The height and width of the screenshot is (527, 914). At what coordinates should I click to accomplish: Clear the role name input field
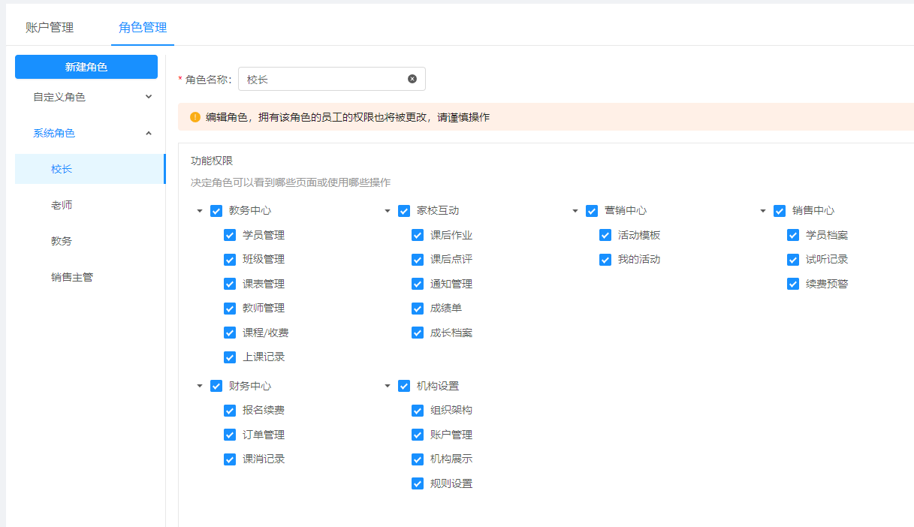pos(412,79)
